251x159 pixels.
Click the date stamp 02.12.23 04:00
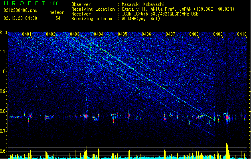pyautogui.click(x=20, y=18)
